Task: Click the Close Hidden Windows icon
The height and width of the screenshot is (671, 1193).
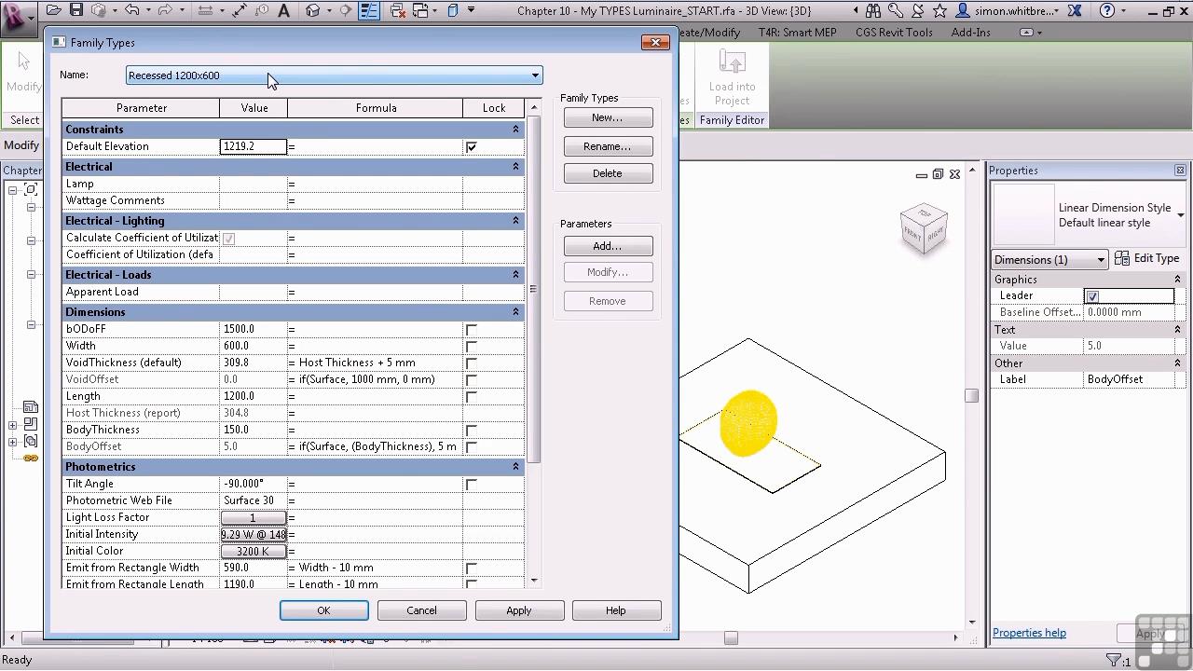Action: (x=398, y=10)
